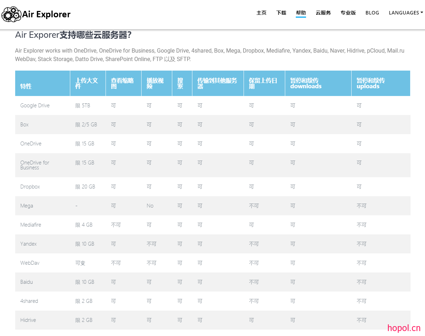Click the 传输到其他服务器 column header

coord(217,83)
